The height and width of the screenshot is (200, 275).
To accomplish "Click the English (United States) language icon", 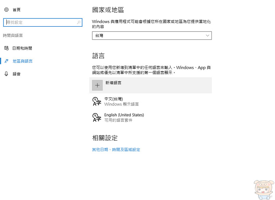I will [x=97, y=117].
